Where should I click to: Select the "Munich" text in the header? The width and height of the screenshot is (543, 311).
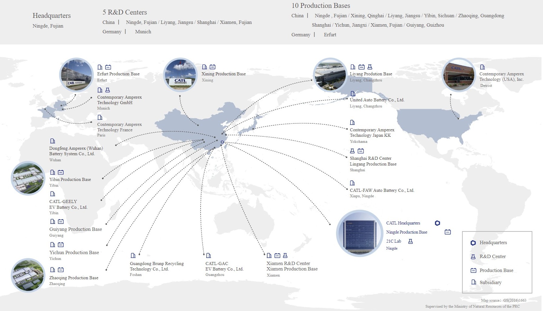tap(143, 32)
